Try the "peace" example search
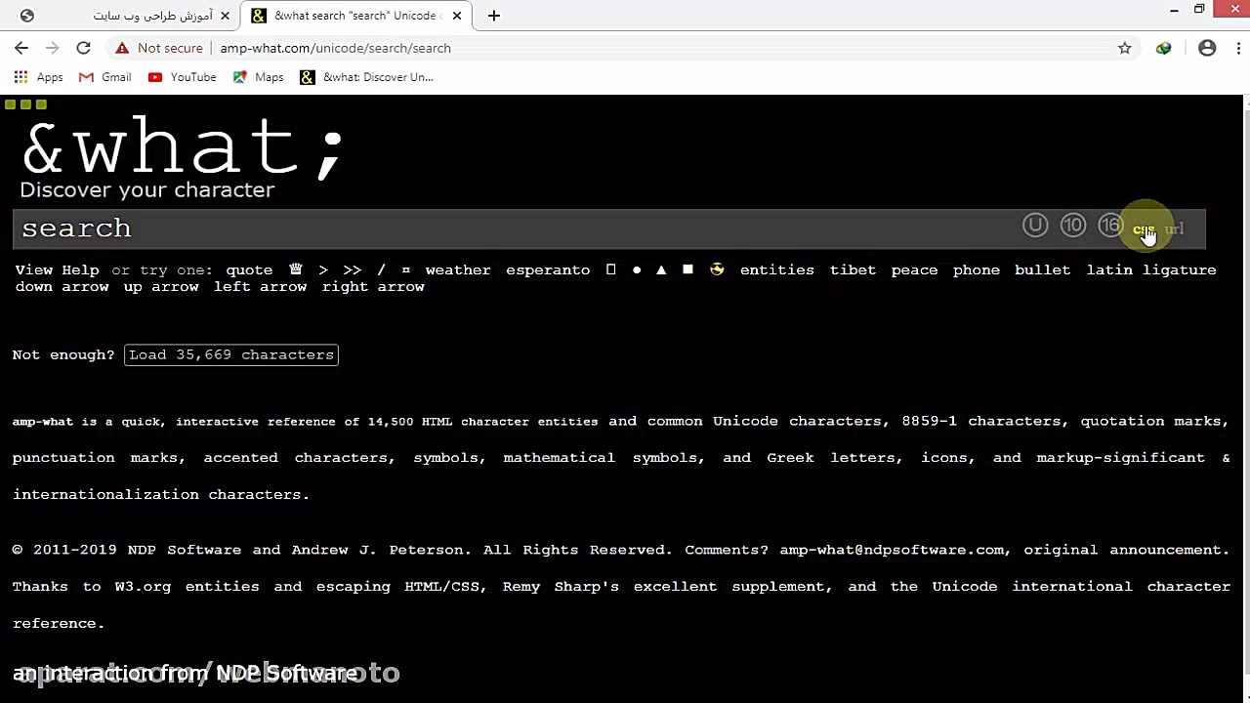This screenshot has height=703, width=1250. [x=914, y=269]
